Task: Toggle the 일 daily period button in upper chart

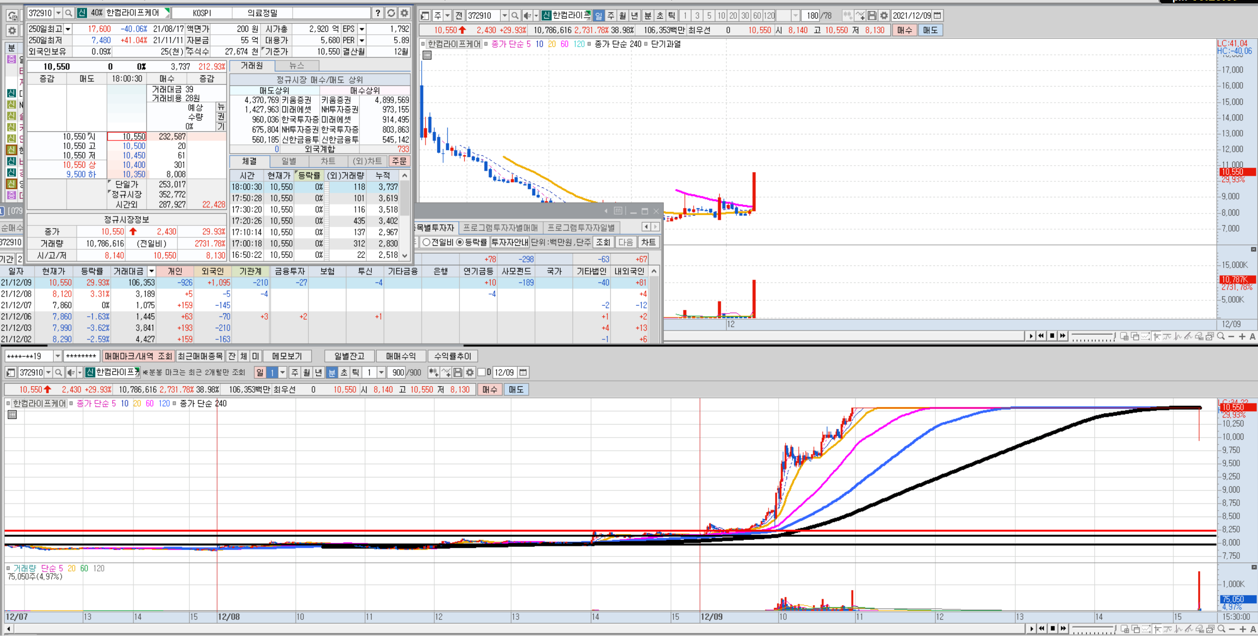Action: 599,16
